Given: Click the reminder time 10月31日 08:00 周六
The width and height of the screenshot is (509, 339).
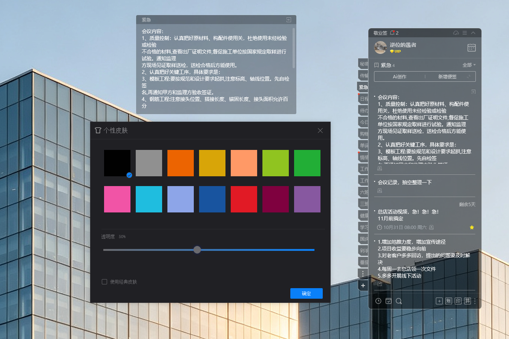Looking at the screenshot, I should pos(405,228).
